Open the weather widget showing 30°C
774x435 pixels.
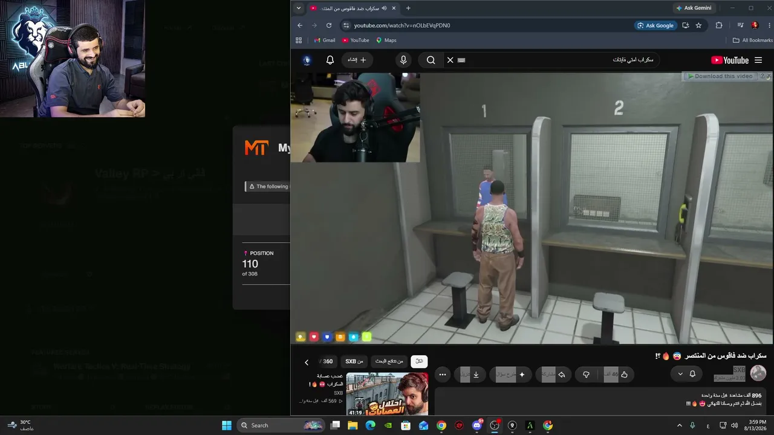[20, 425]
